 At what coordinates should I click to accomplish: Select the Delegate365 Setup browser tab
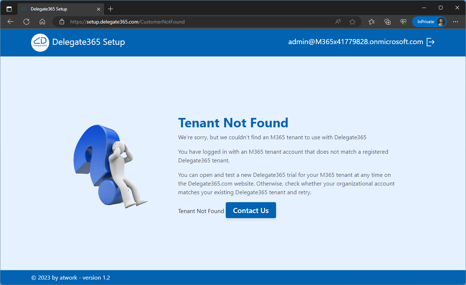(x=61, y=9)
